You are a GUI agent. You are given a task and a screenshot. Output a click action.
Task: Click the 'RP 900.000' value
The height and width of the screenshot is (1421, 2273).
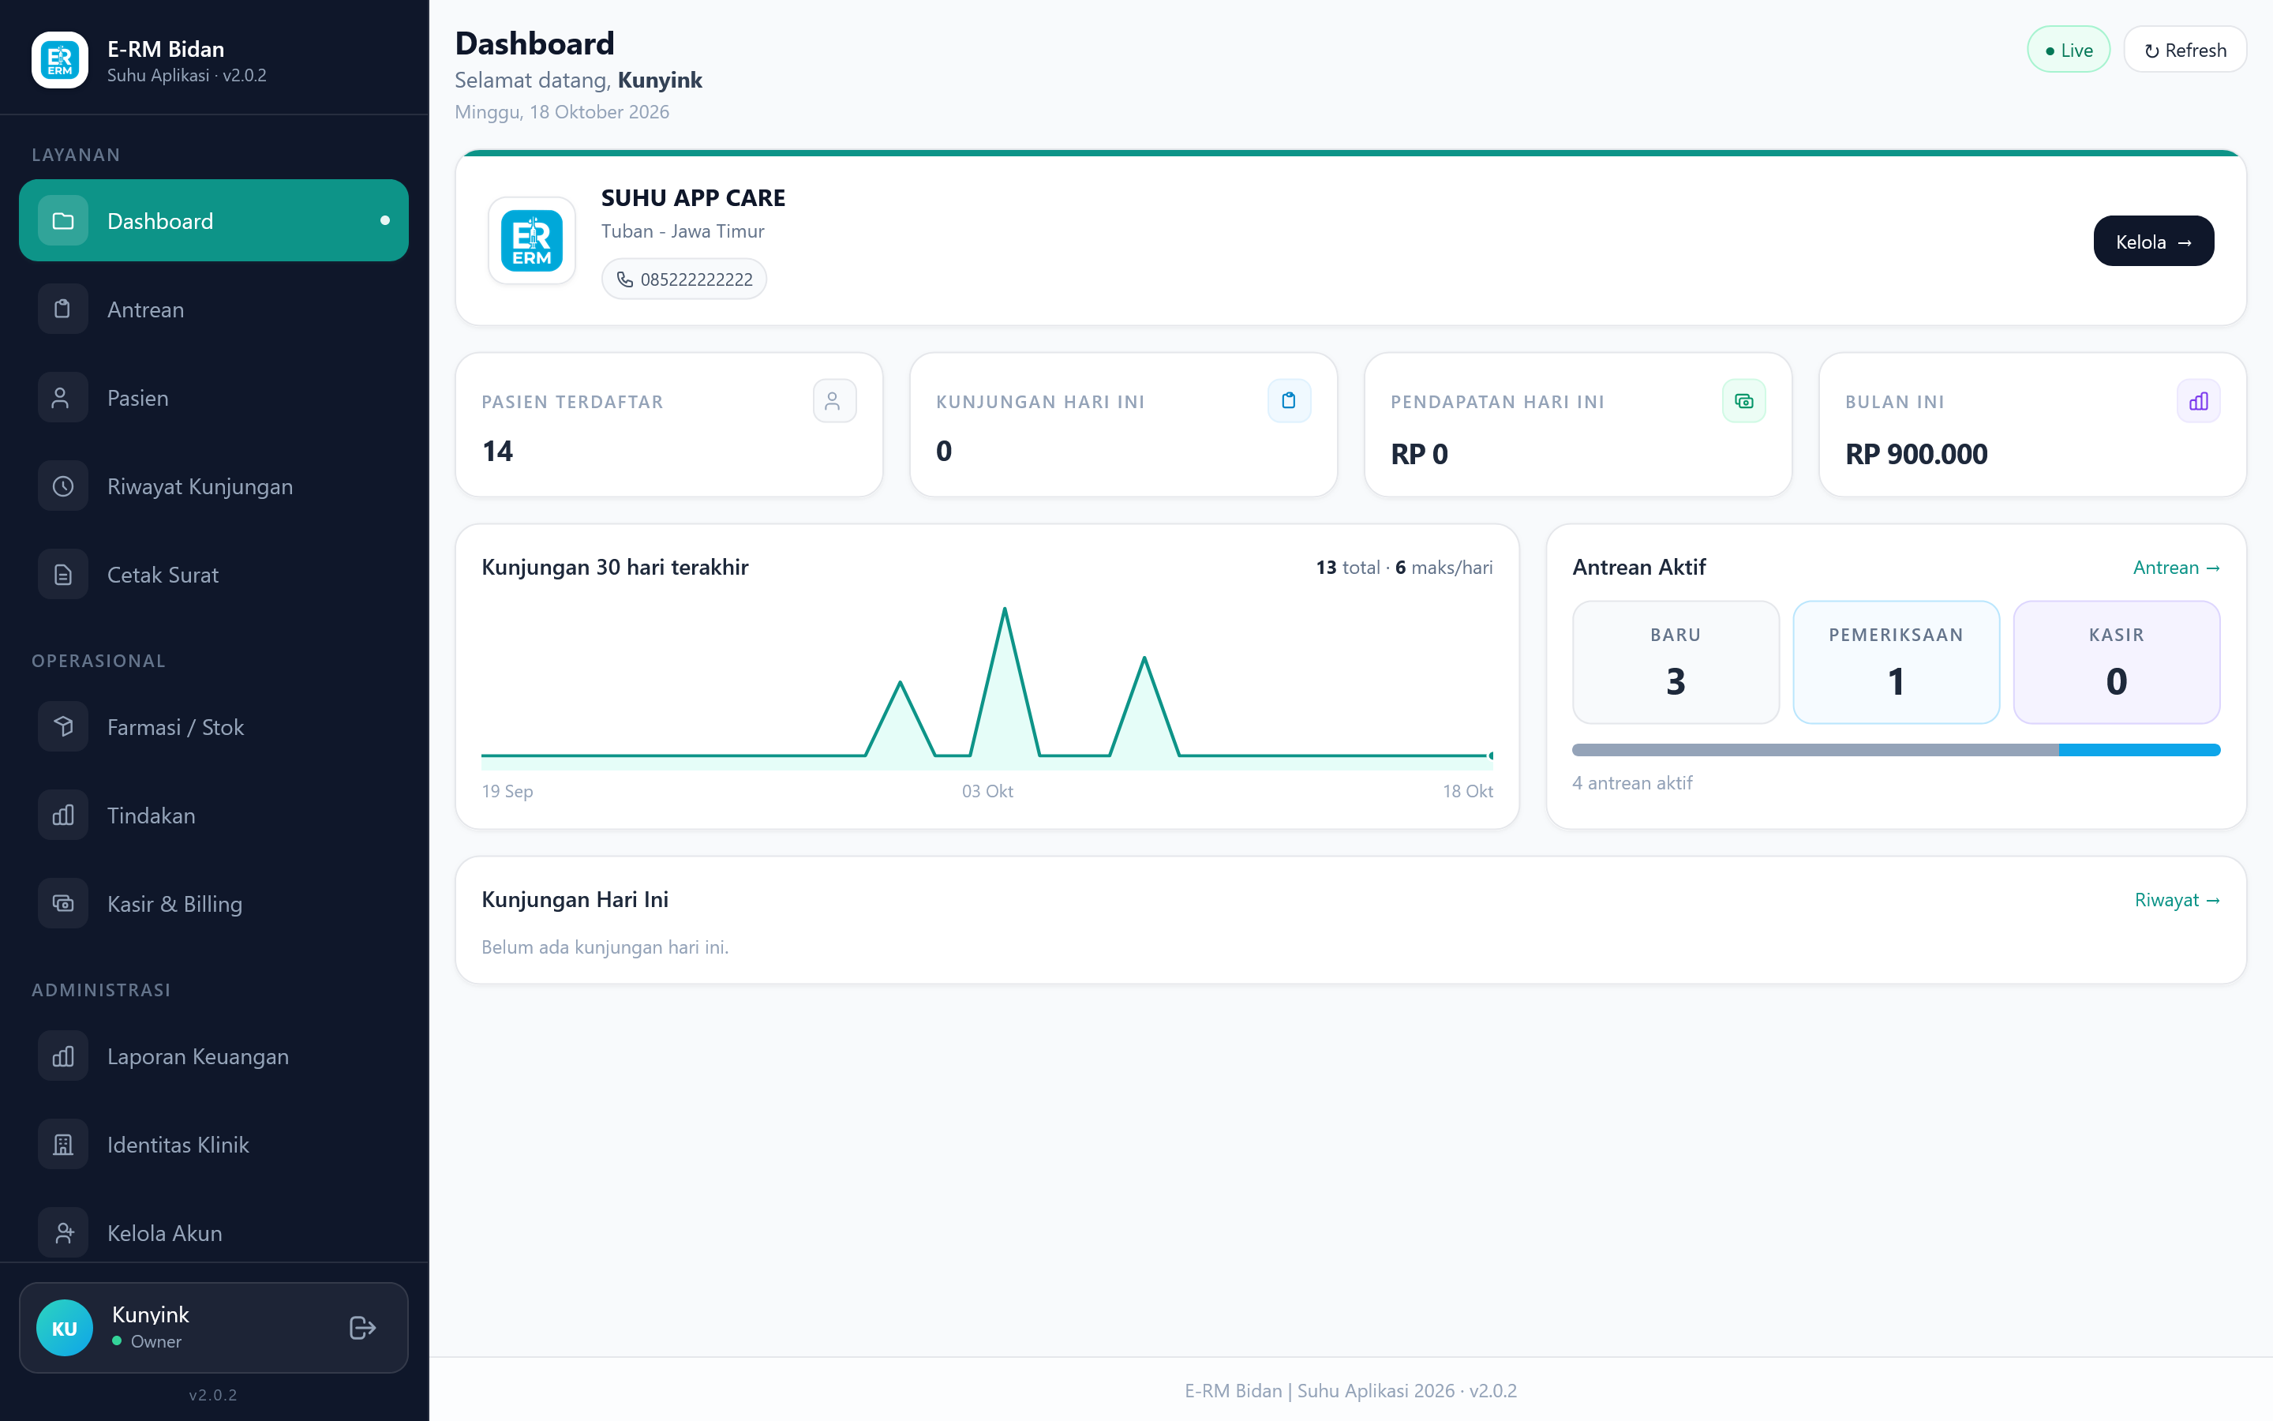(x=1916, y=454)
